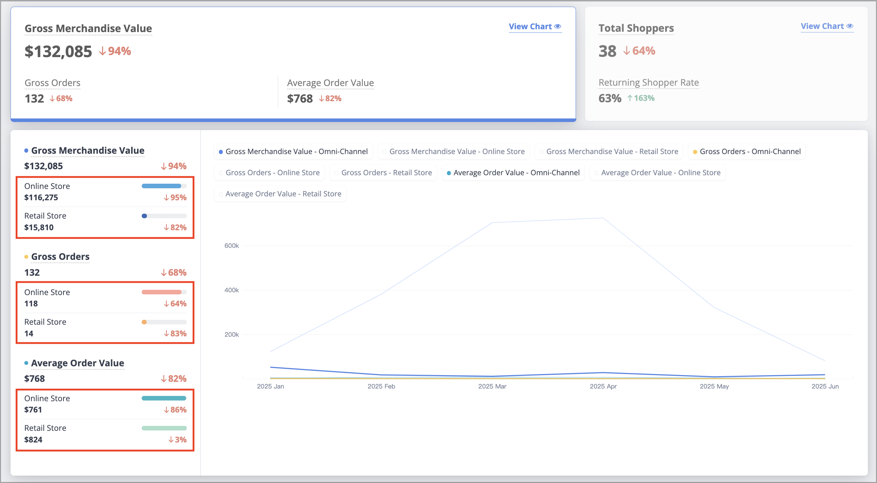Enable Average Order Value - Retail Store series
The width and height of the screenshot is (877, 483).
tap(280, 194)
